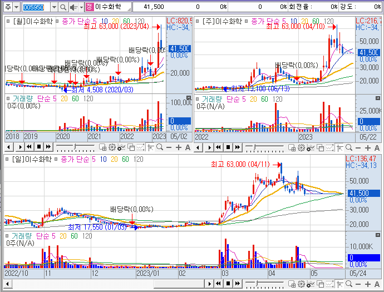
Task: Add indicator to daily chart icon
Action: (x=311, y=284)
